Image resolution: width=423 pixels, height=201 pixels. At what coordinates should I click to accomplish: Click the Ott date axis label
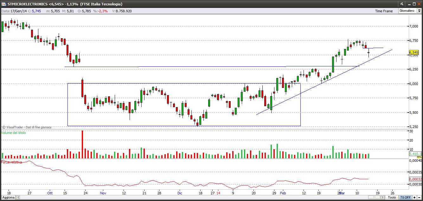[50, 193]
